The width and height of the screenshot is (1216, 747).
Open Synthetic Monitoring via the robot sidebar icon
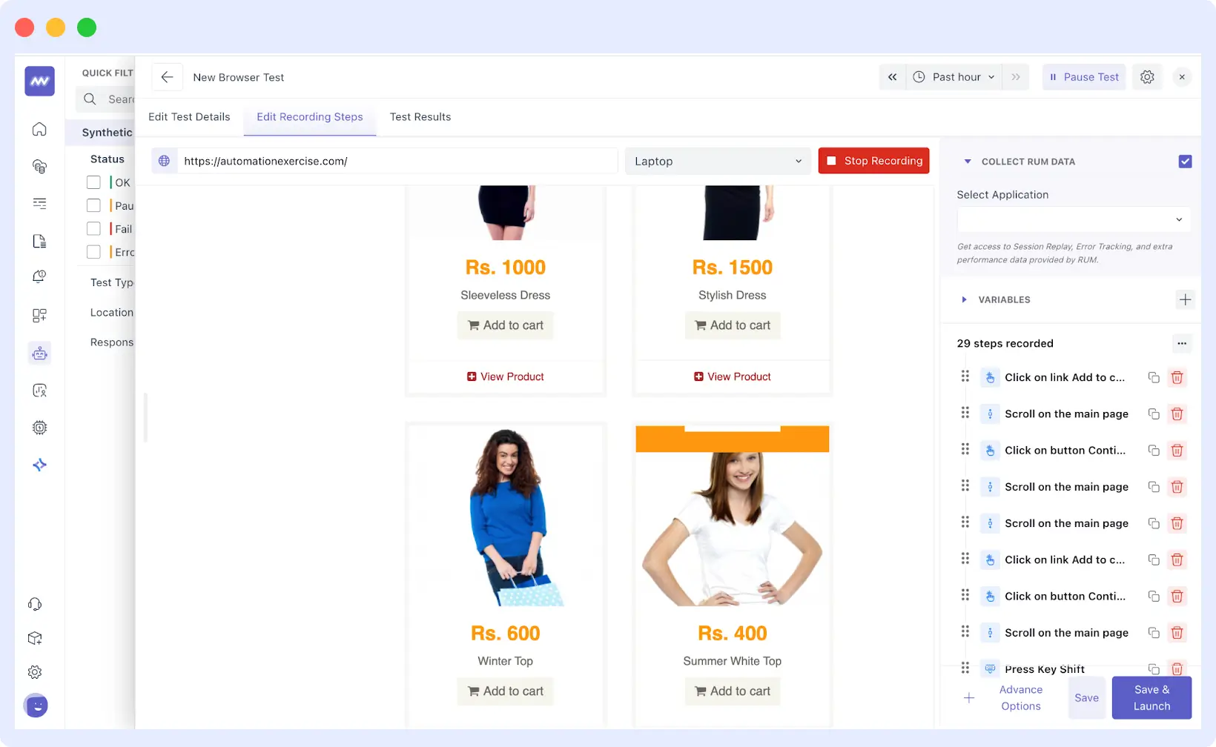[x=39, y=353]
